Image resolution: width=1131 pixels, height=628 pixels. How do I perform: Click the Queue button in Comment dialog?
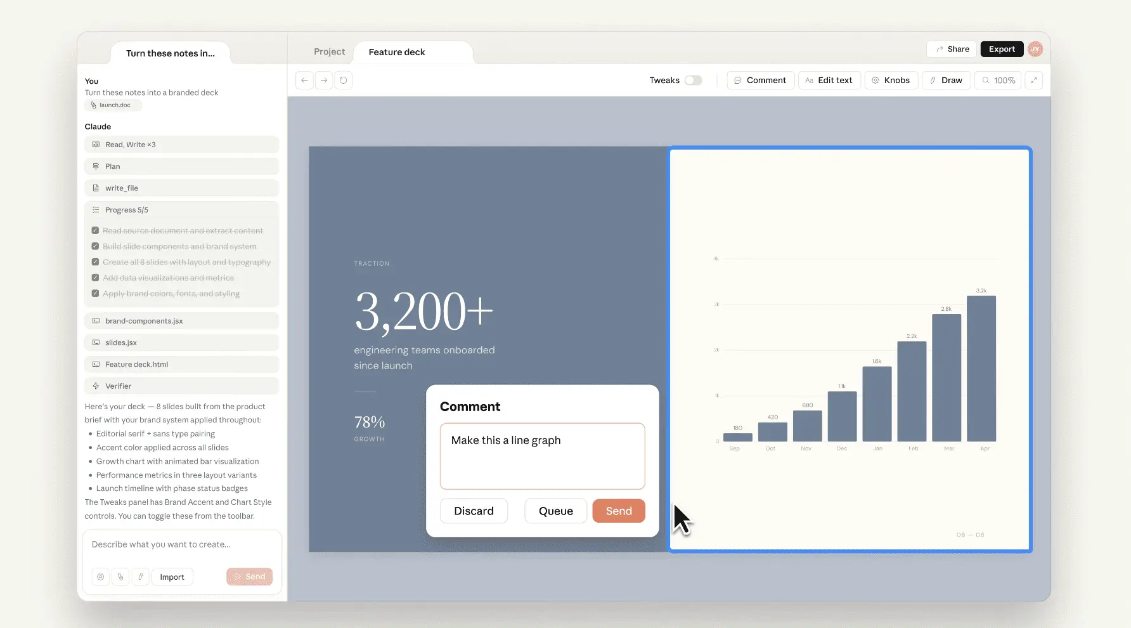[555, 511]
